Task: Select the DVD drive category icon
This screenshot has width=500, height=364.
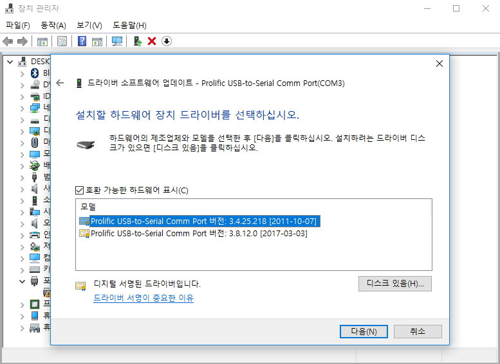Action: click(x=35, y=85)
